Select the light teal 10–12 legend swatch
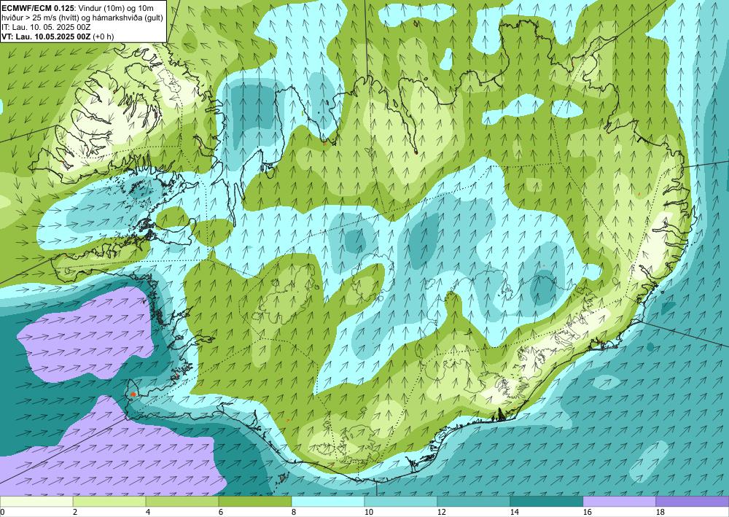The image size is (729, 517). pos(401,502)
